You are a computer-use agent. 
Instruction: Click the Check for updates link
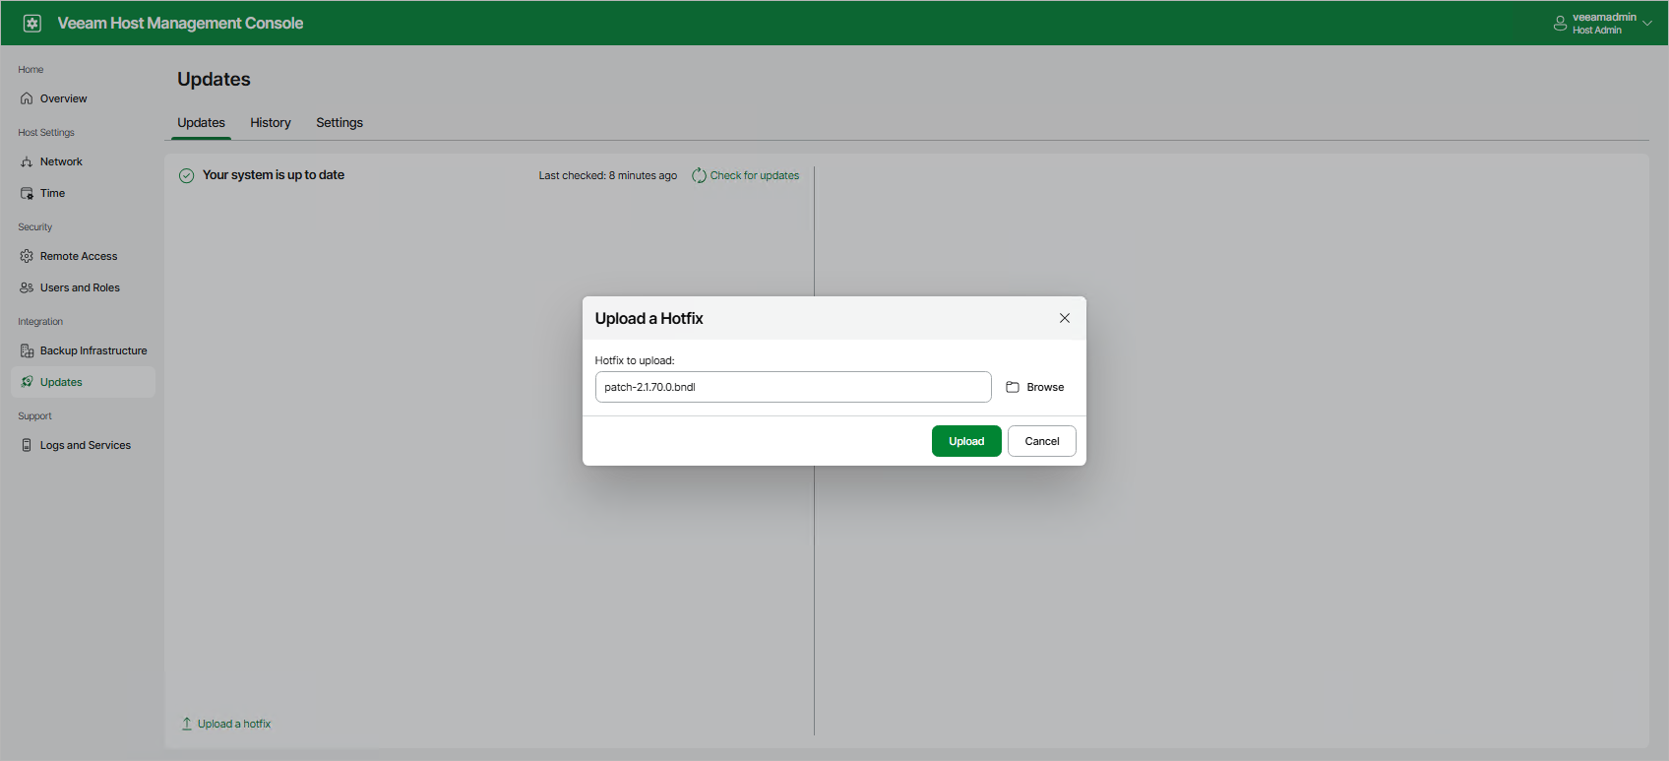755,175
